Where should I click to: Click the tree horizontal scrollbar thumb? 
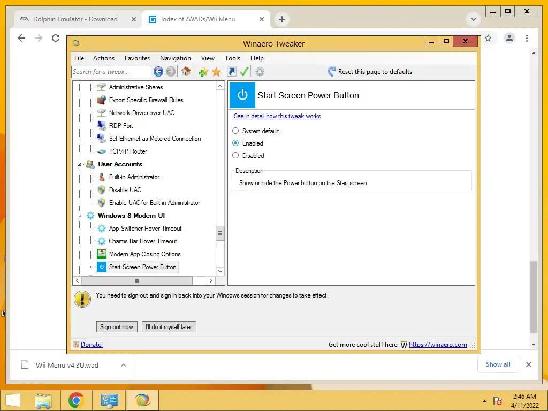pos(137,280)
